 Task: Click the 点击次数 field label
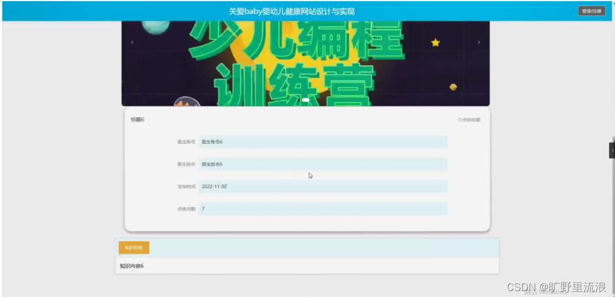pos(186,209)
